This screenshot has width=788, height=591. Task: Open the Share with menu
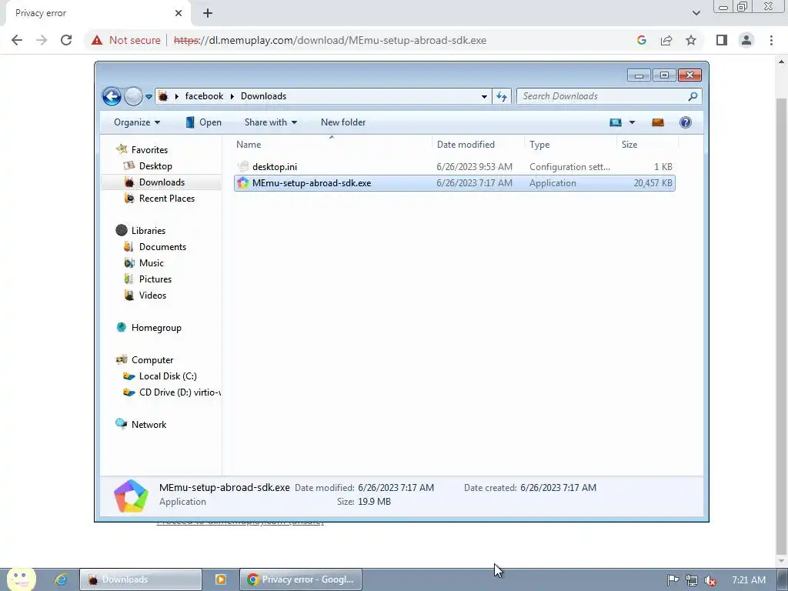coord(270,122)
